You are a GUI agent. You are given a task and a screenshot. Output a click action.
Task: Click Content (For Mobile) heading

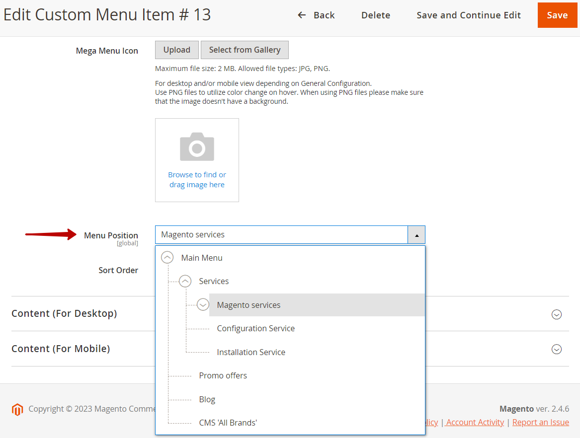pos(61,349)
